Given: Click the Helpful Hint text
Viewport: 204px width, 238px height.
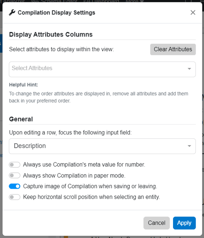Looking at the screenshot, I should pos(24,85).
